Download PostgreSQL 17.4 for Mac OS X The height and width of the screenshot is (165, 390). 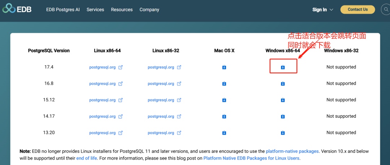[224, 67]
